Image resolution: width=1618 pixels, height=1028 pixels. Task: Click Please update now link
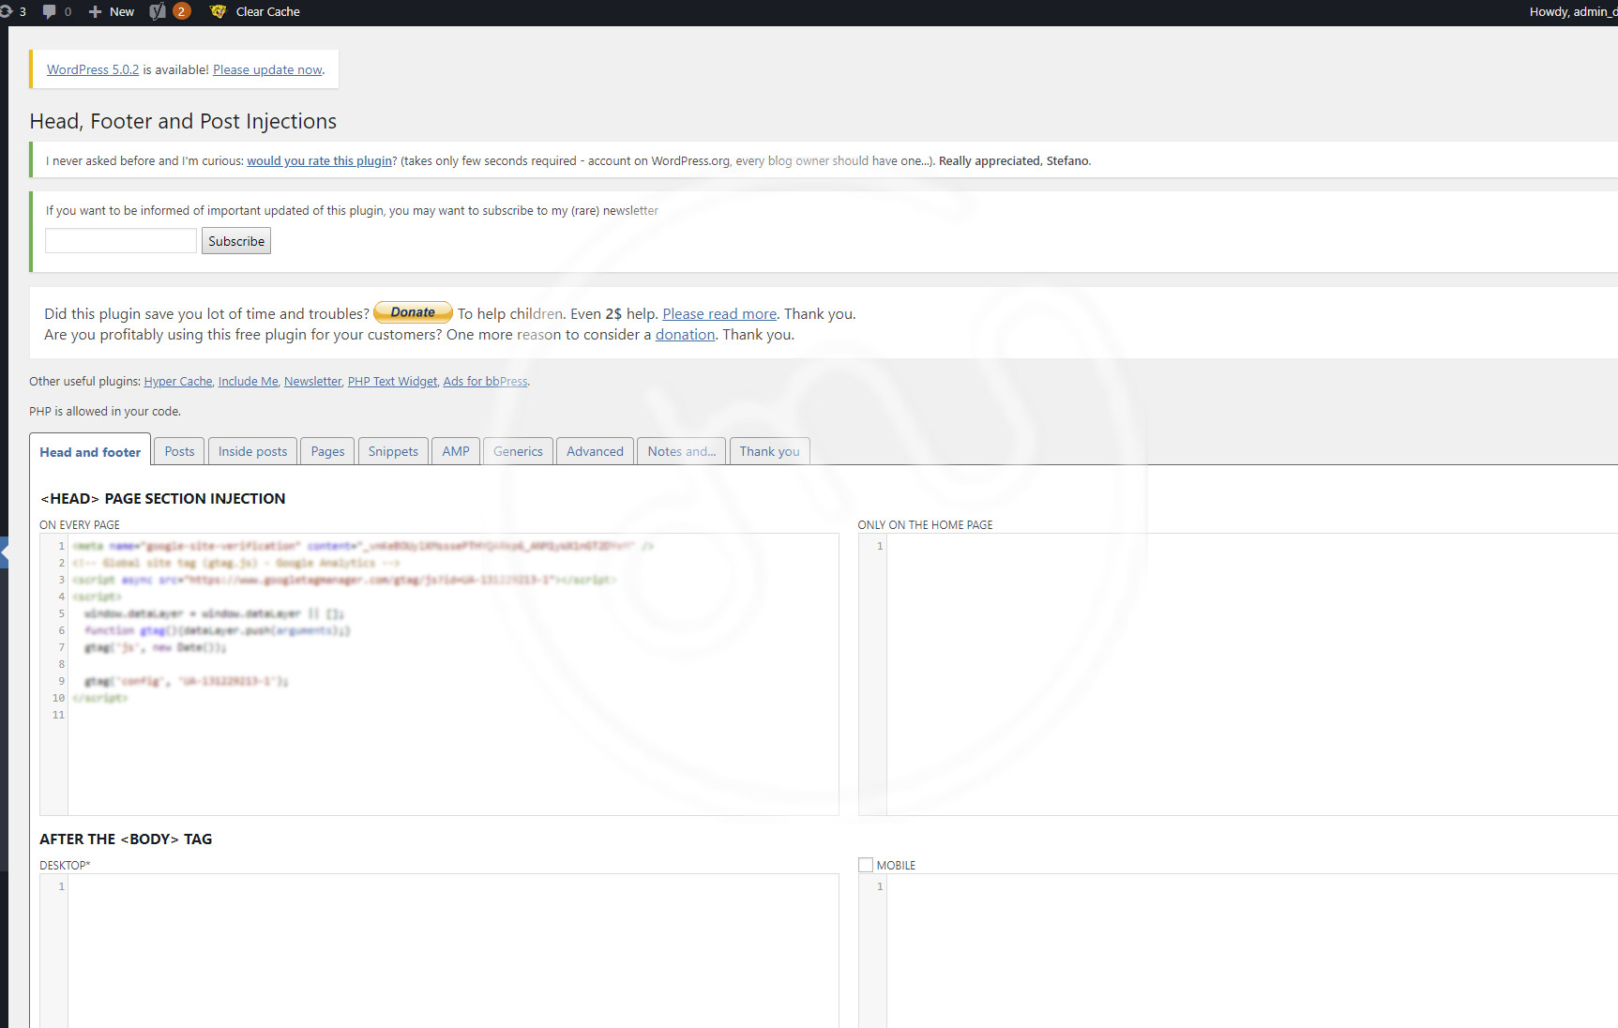coord(267,69)
